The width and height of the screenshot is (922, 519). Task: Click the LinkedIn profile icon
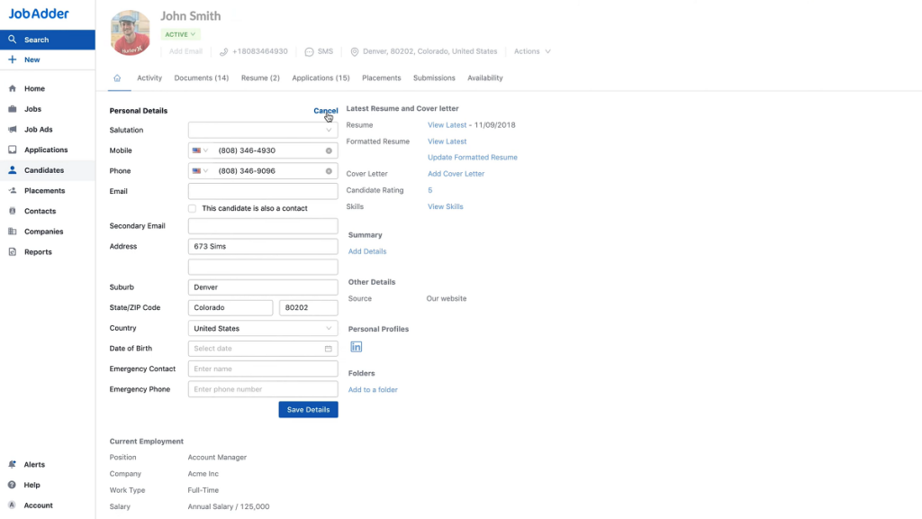click(x=357, y=347)
